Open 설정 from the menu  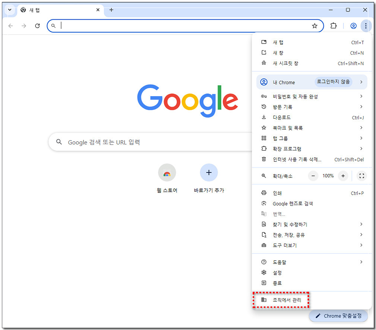click(312, 273)
